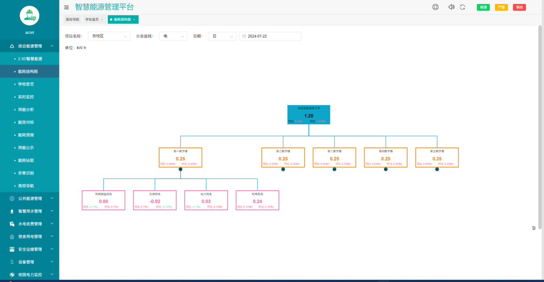Expand the 第五教学楼 node toggle

pos(437,169)
